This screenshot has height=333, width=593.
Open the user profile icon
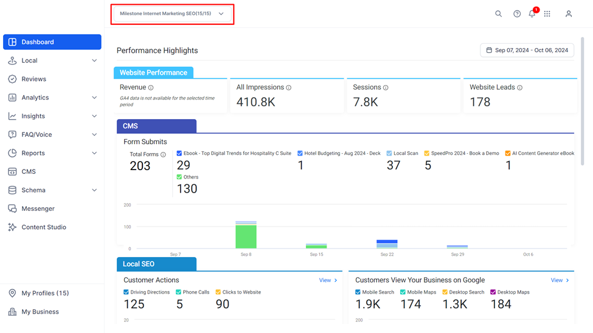(569, 13)
